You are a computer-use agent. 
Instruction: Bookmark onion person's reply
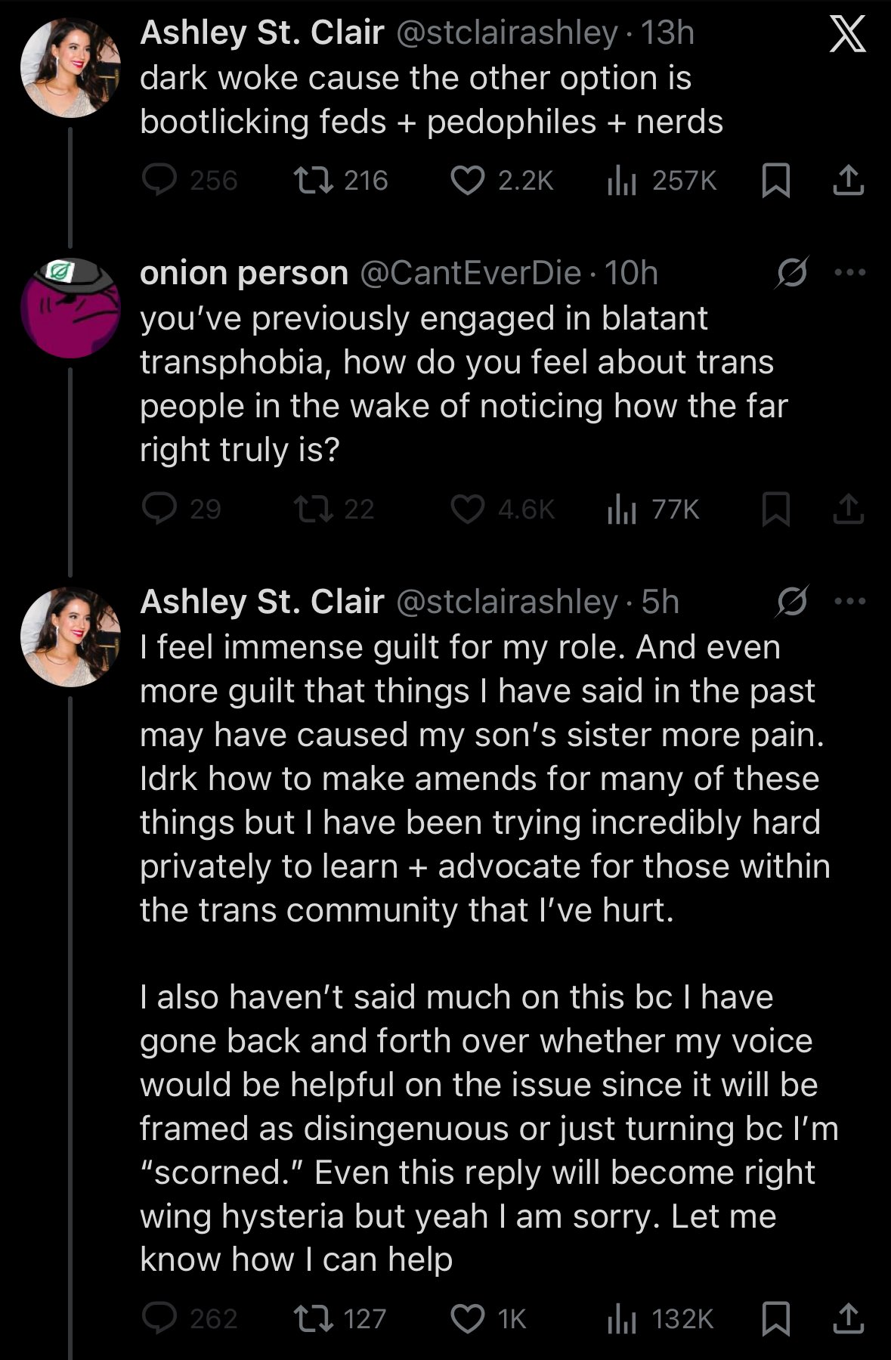(x=775, y=510)
